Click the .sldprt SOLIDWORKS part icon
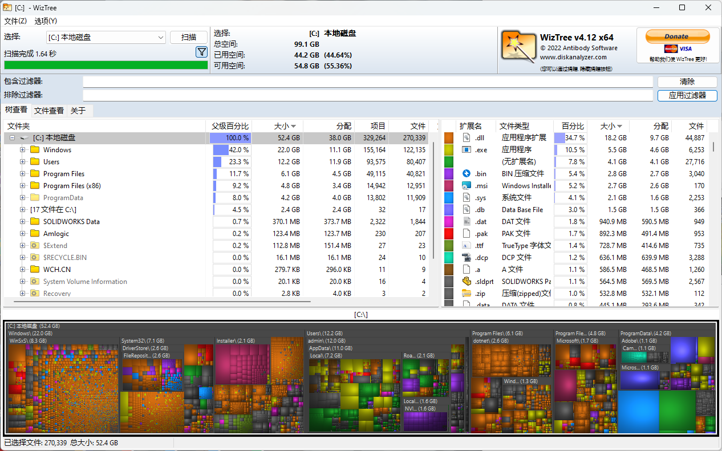The image size is (722, 451). point(466,282)
